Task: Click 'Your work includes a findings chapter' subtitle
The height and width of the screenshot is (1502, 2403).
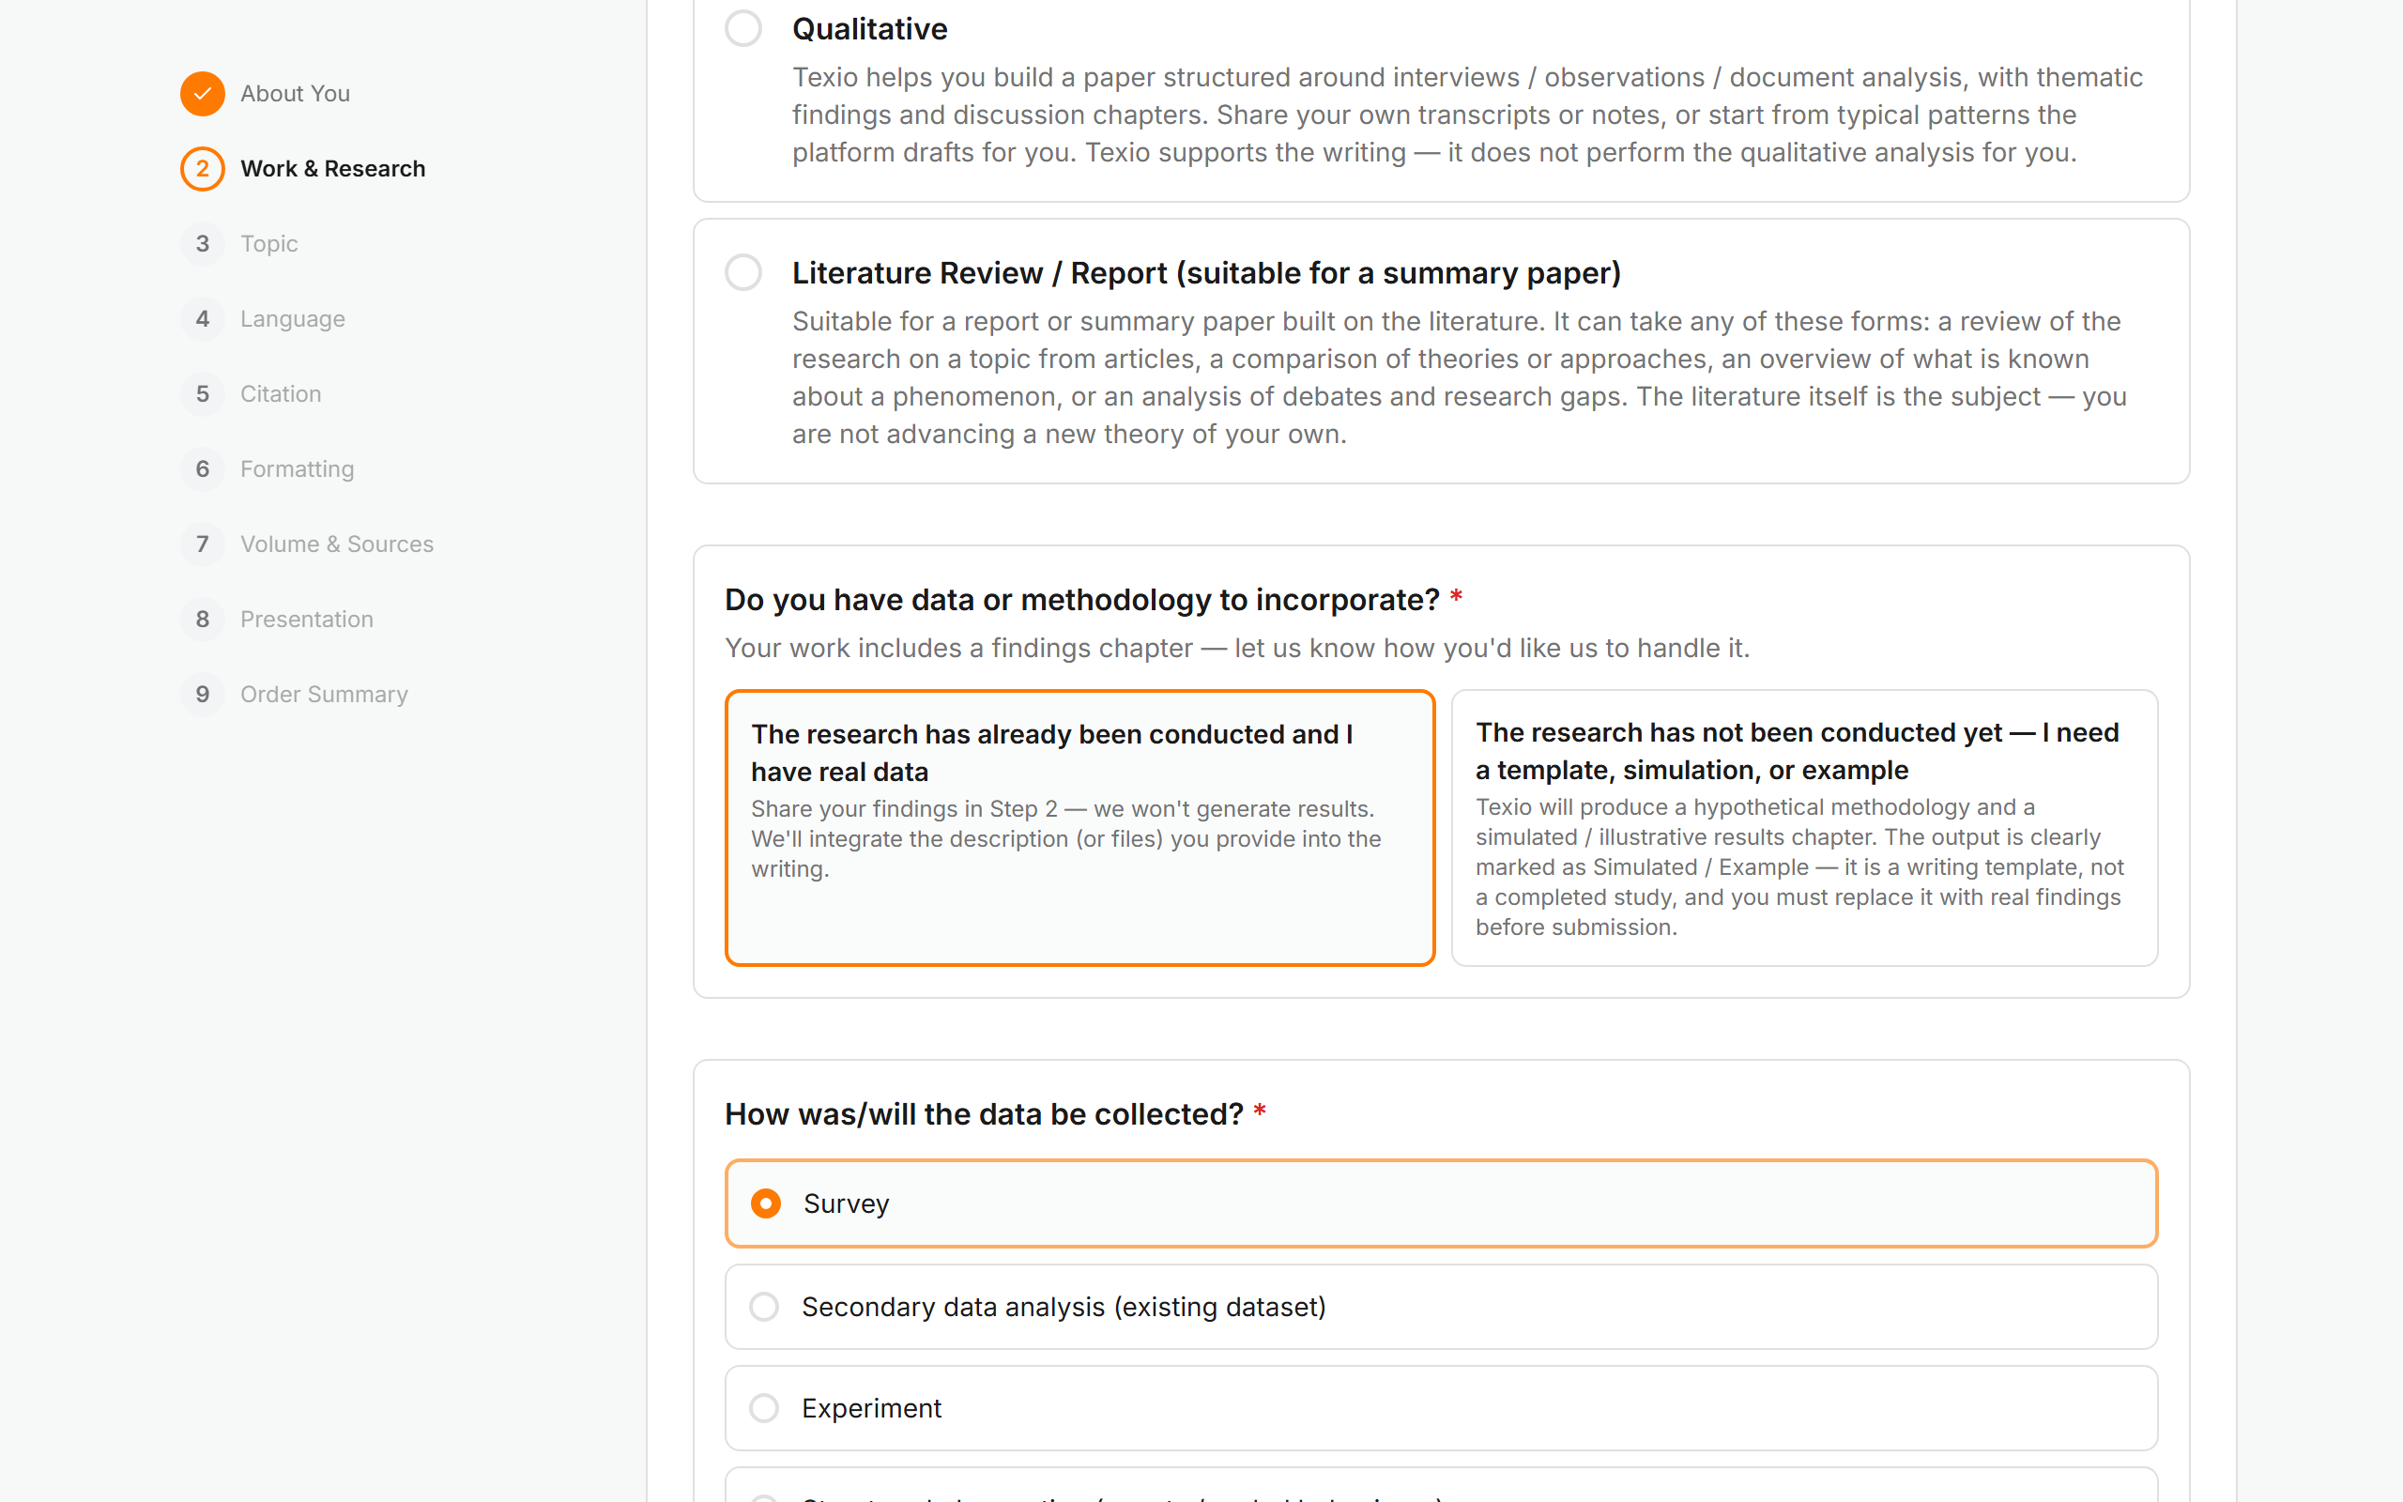Action: tap(1237, 648)
